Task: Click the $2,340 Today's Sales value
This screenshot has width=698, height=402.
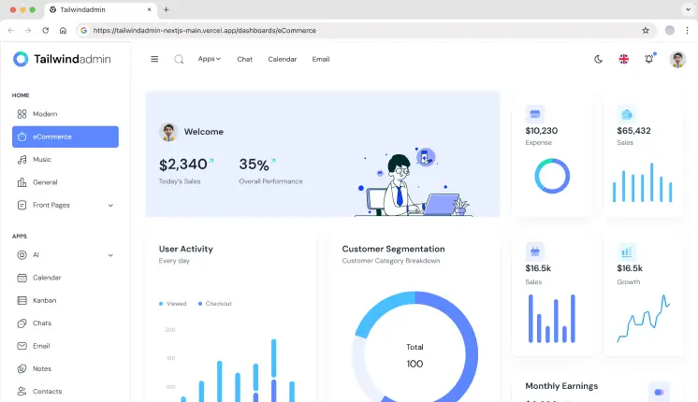Action: [183, 165]
